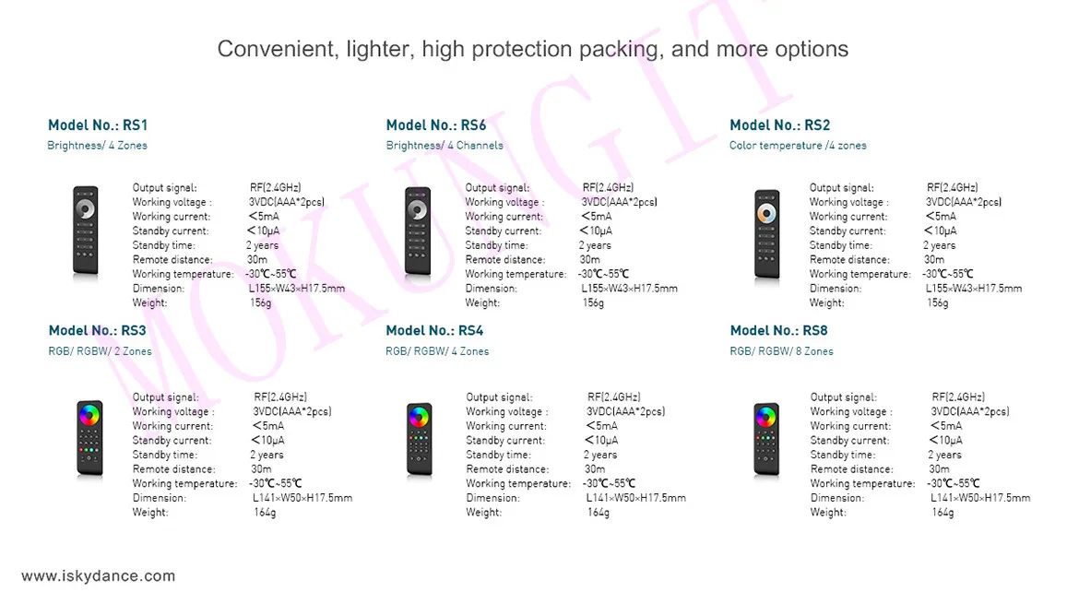Click the RS2 color temperature remote image
1079x604 pixels.
pos(767,234)
